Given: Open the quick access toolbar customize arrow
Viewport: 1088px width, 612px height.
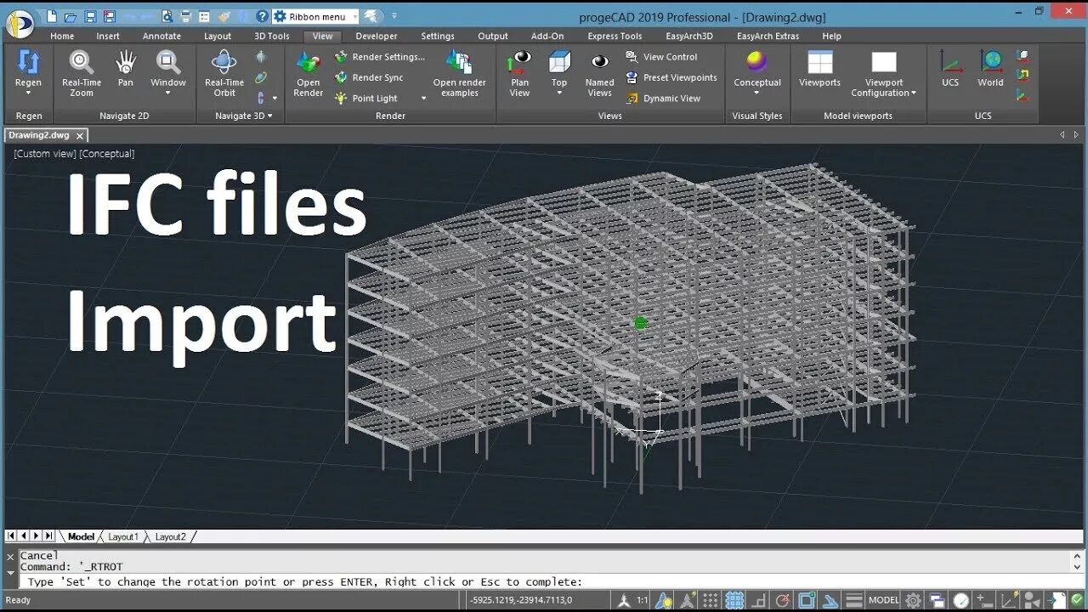Looking at the screenshot, I should coord(394,16).
